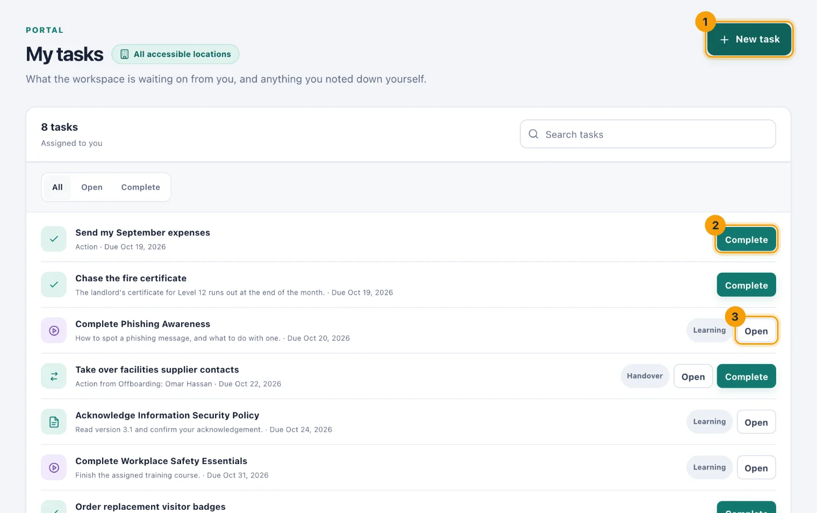The height and width of the screenshot is (513, 817).
Task: Click the '8 tasks' count heading
Action: (x=59, y=127)
